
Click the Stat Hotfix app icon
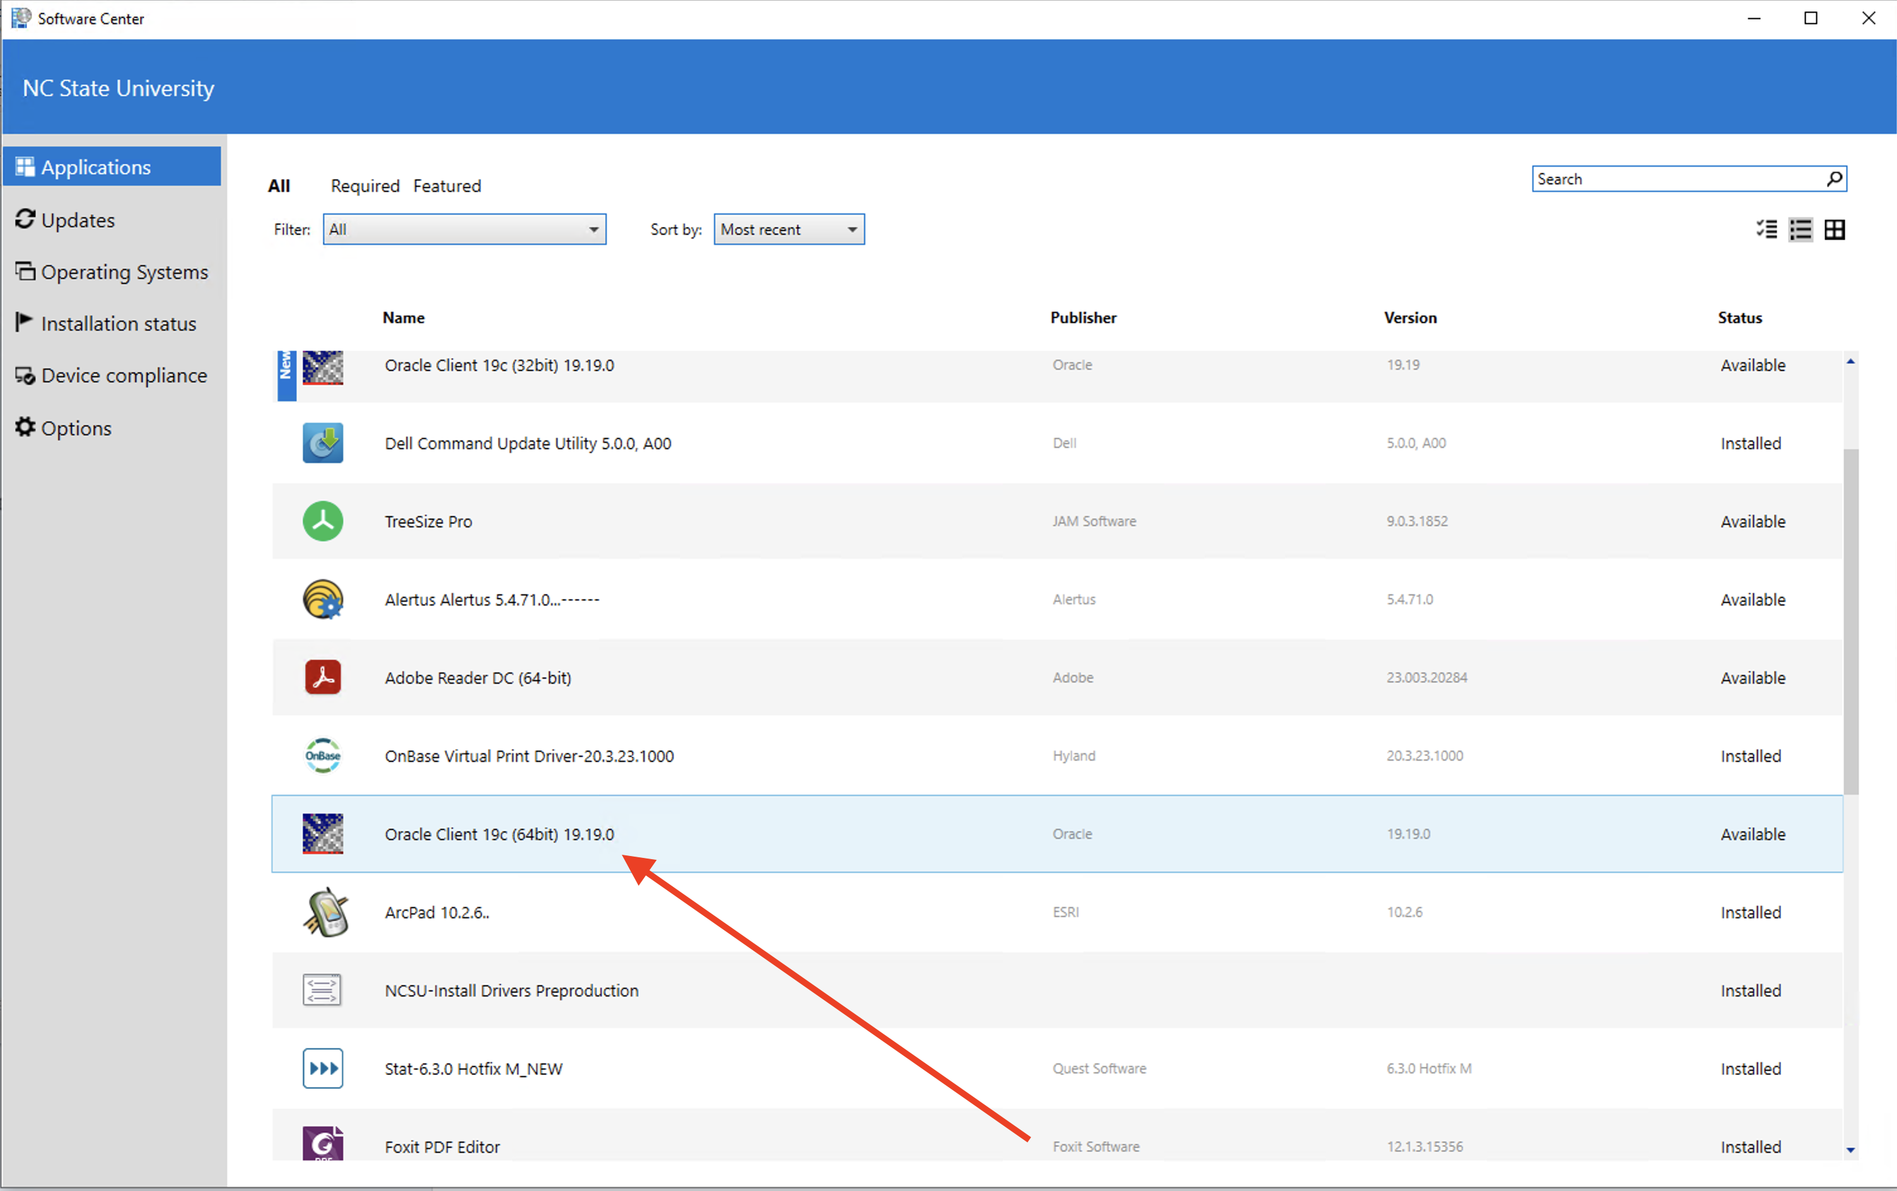tap(323, 1068)
